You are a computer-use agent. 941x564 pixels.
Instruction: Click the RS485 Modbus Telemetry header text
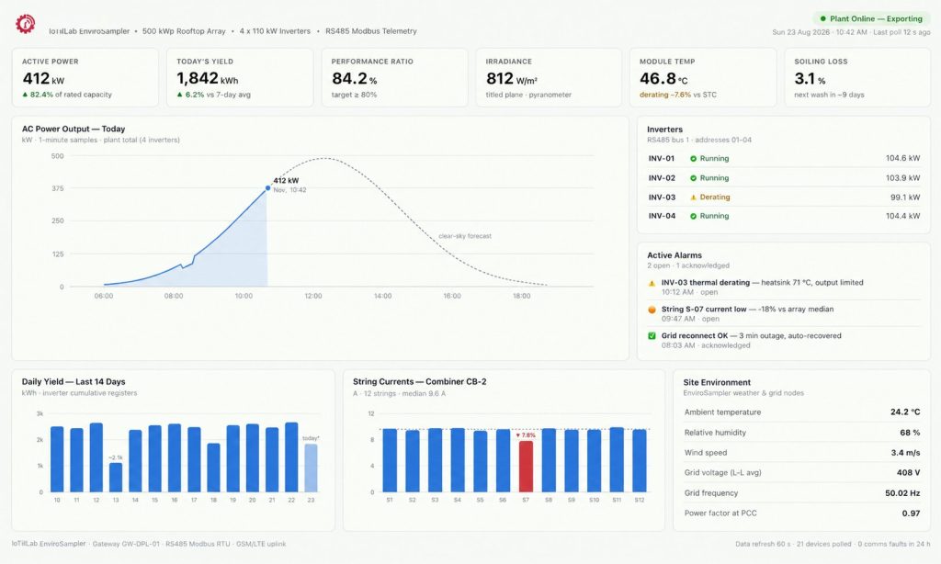point(371,31)
